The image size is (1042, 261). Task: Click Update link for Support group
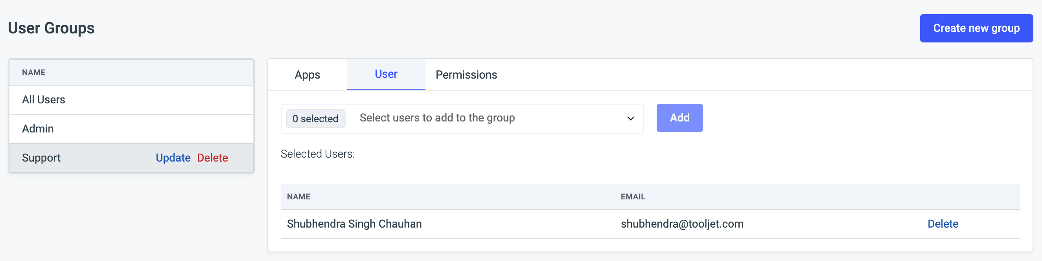coord(173,158)
